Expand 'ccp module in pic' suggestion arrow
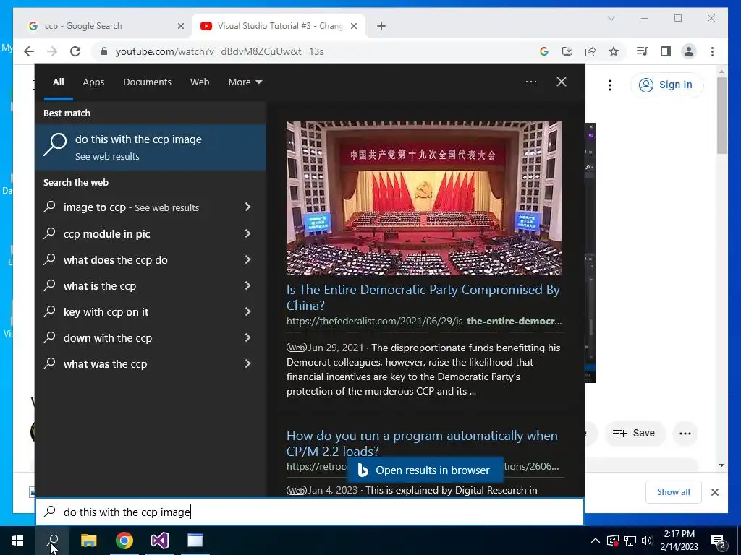This screenshot has width=741, height=555. tap(247, 233)
